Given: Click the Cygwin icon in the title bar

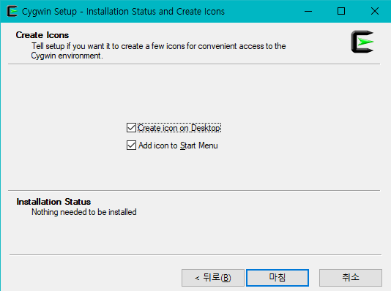Looking at the screenshot, I should tap(12, 11).
